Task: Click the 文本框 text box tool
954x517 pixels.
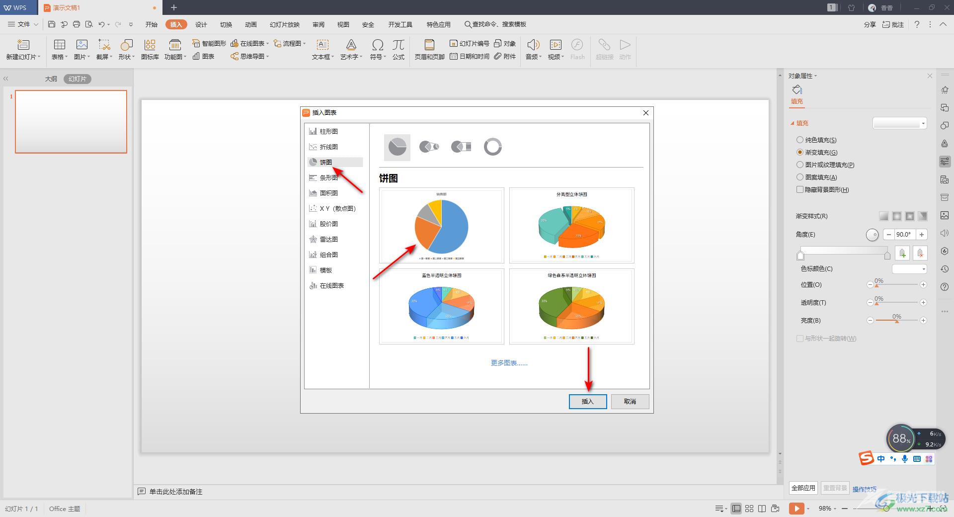Action: click(x=322, y=50)
